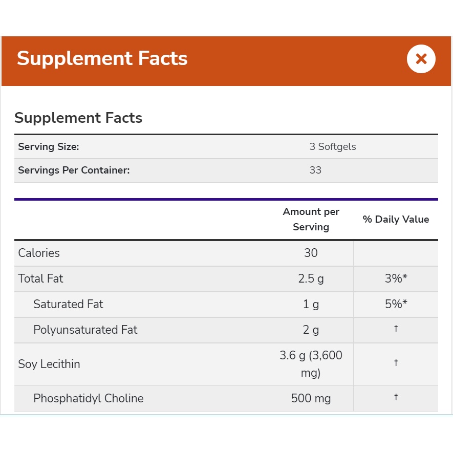453x453 pixels.
Task: Select the Calories row label
Action: [x=39, y=253]
